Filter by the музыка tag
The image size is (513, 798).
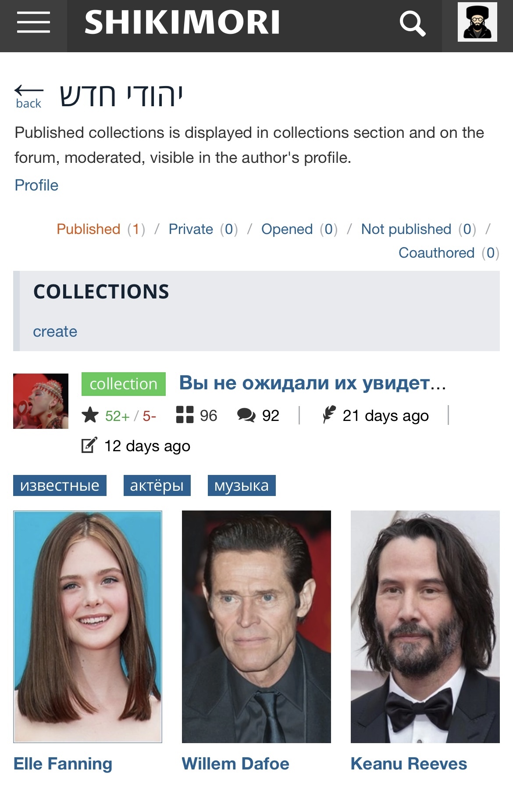coord(242,485)
